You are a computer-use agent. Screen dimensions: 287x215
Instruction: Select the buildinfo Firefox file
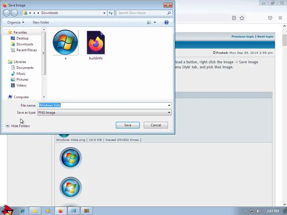(96, 45)
